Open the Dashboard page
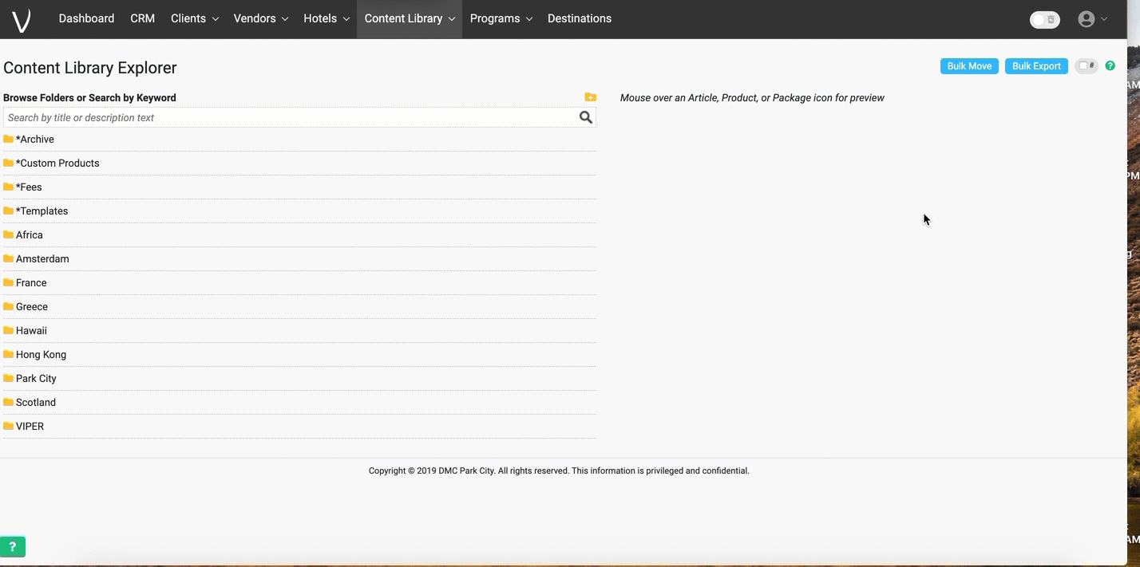 click(86, 18)
